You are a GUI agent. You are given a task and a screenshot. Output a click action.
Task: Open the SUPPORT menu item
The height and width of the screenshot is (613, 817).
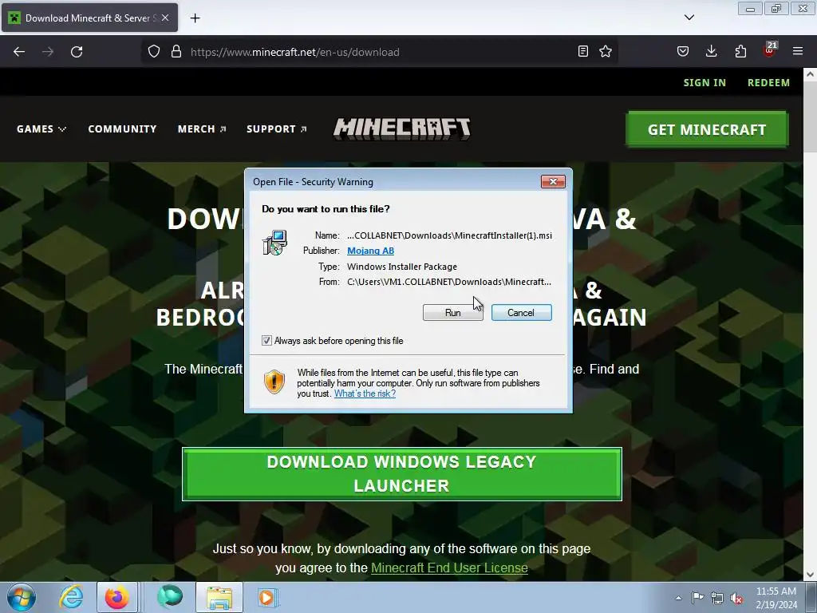[277, 129]
